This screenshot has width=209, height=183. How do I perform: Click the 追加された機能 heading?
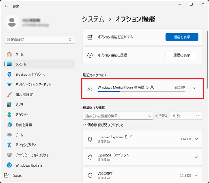click(94, 107)
